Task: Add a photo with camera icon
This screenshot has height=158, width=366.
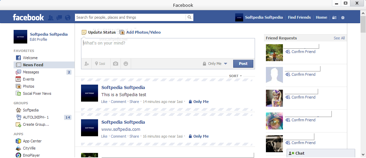Action: click(x=115, y=64)
